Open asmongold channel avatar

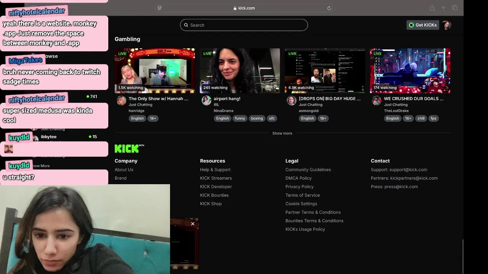pos(292,100)
